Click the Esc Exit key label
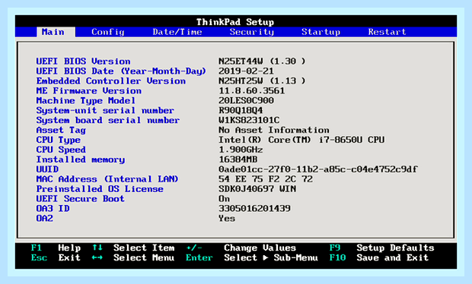 [x=39, y=257]
